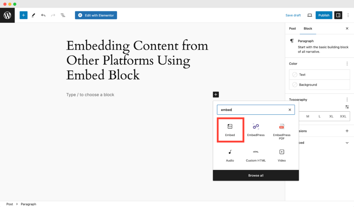Switch to the Block tab
This screenshot has height=207, width=354.
[x=308, y=29]
